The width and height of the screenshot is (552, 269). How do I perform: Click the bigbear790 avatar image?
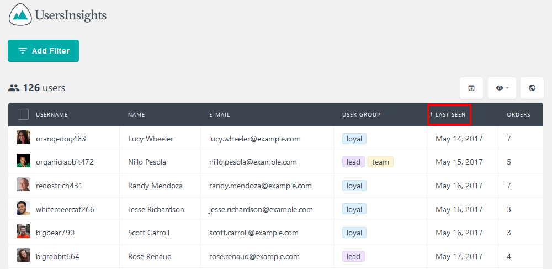pos(23,231)
